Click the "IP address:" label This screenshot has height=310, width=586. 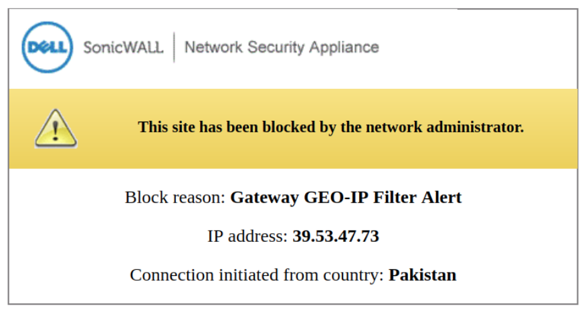tap(248, 236)
